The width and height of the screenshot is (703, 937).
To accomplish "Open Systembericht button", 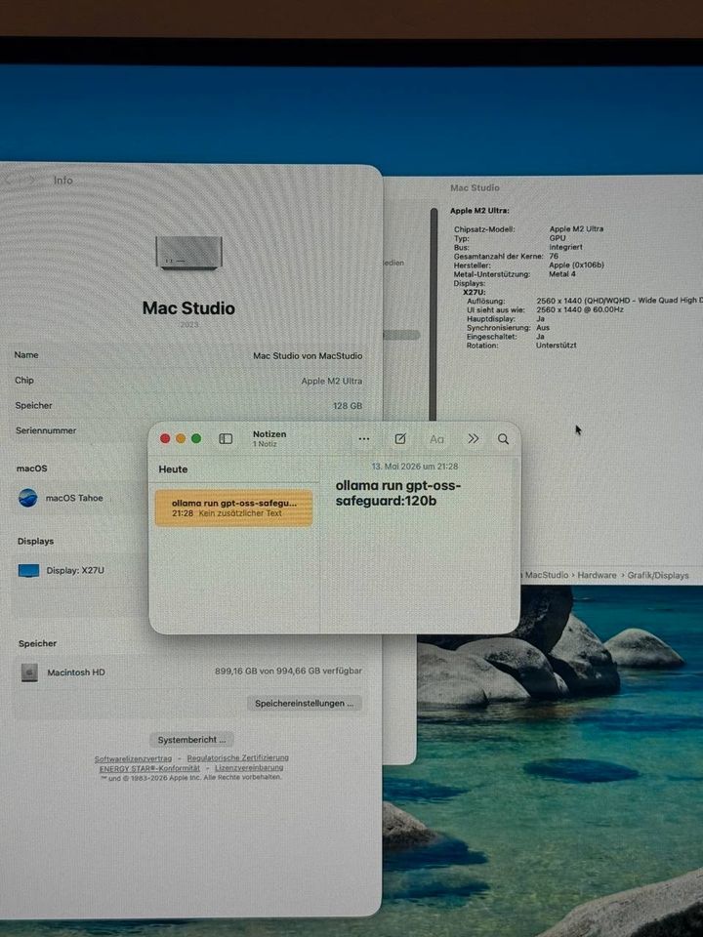I will click(192, 740).
